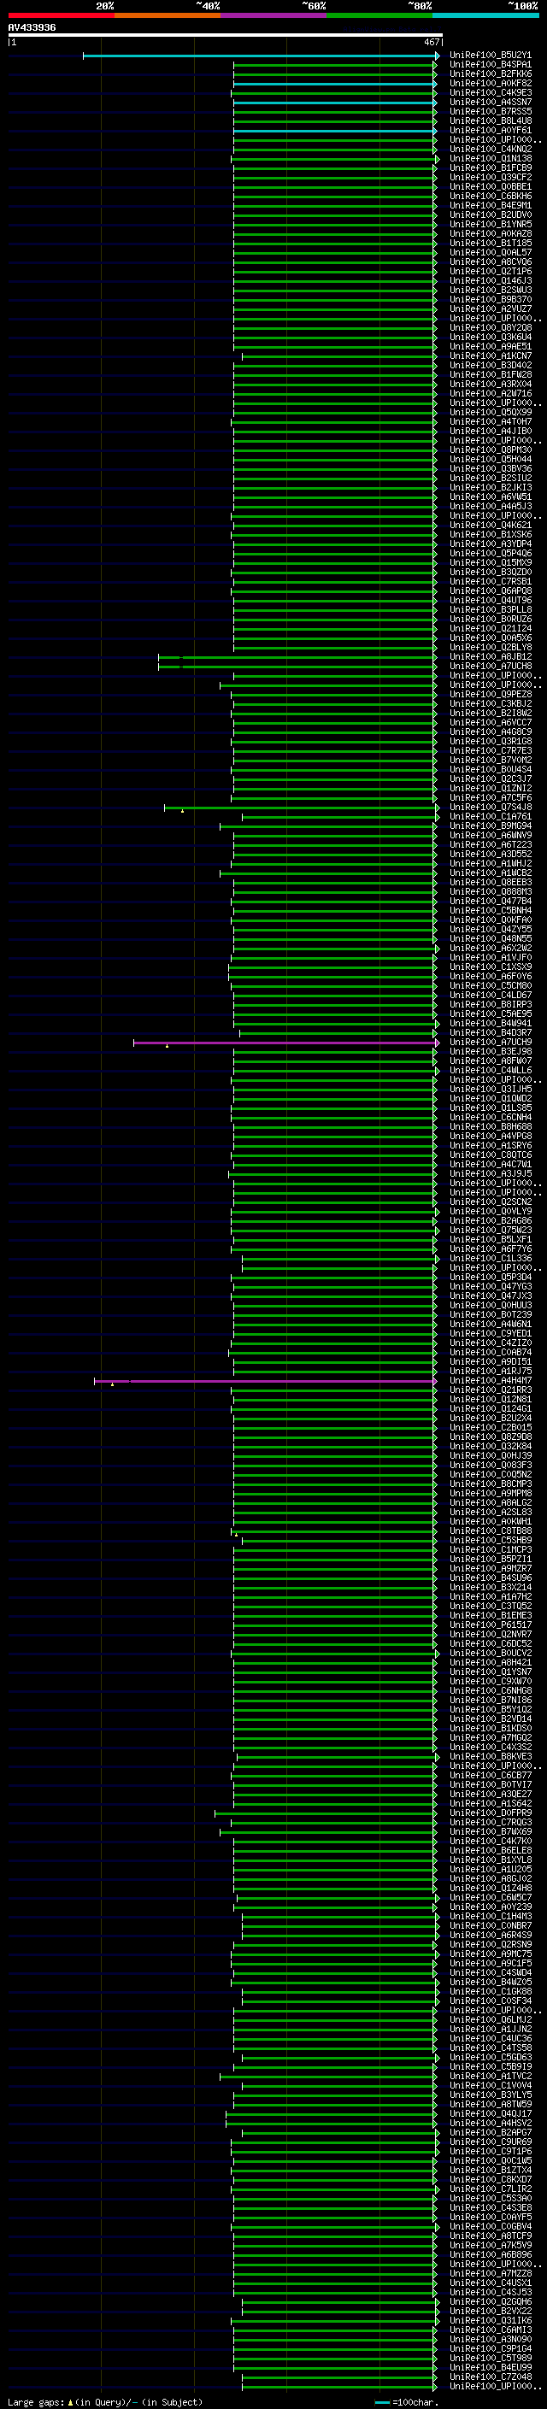Viewport: 547px width, 2409px height.
Task: Click purple alignment bar of UniRef100_A7UCH9
Action: (286, 1043)
